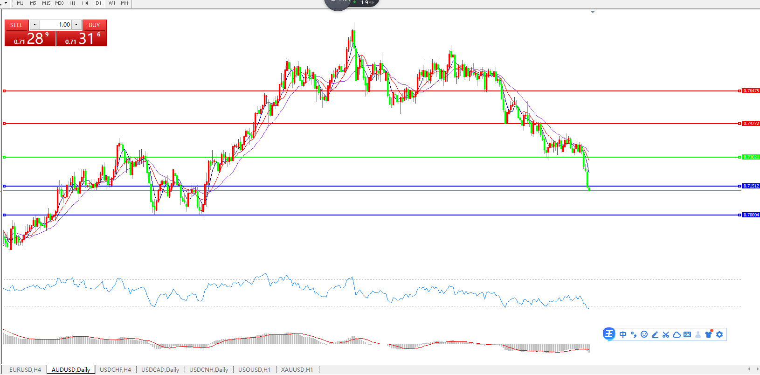Open IME settings gear icon

click(719, 334)
